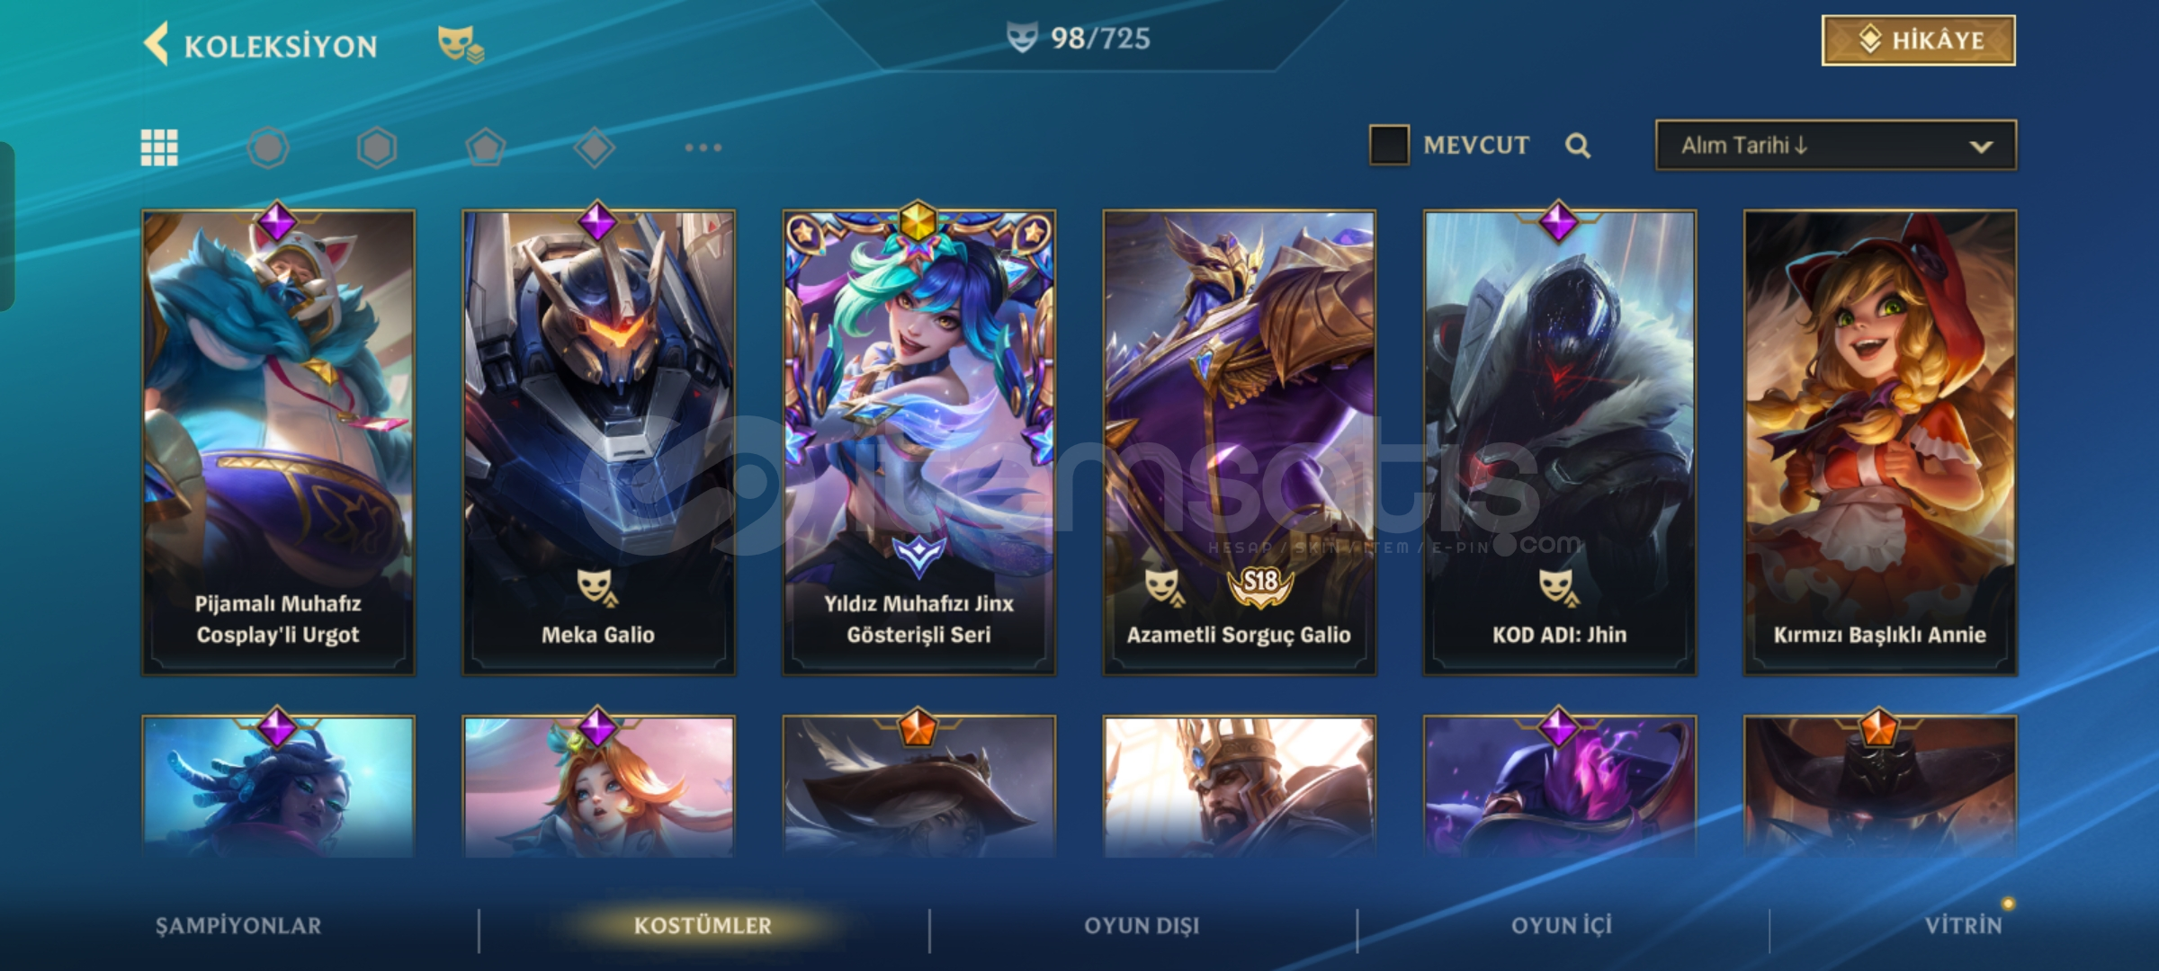This screenshot has height=971, width=2159.
Task: Switch to the ŞAMPİYONLAR tab
Action: click(x=238, y=925)
